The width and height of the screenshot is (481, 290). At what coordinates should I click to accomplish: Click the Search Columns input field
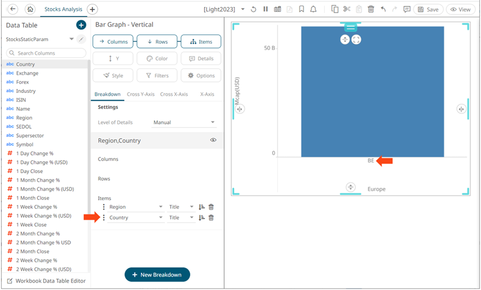tap(47, 53)
